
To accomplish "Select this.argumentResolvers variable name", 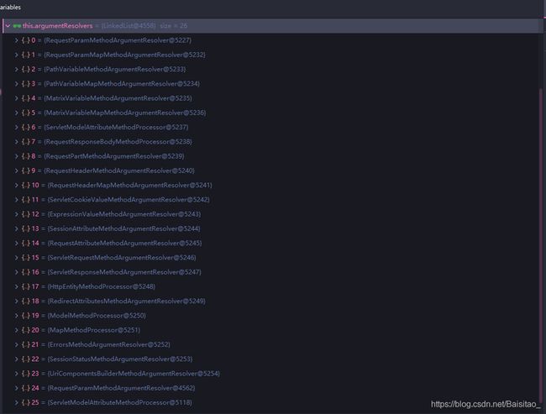I will [58, 26].
